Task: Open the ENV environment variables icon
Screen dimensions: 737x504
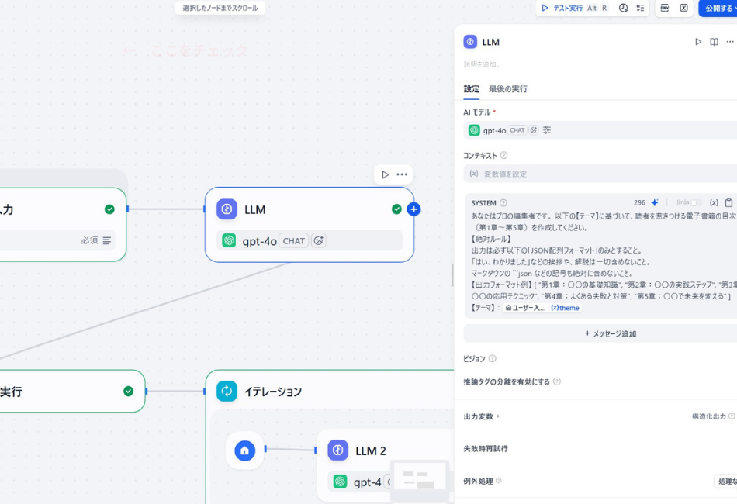Action: [665, 8]
